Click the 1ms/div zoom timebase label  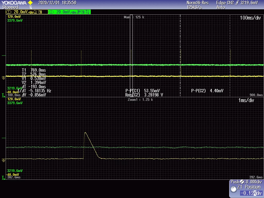coord(246,100)
